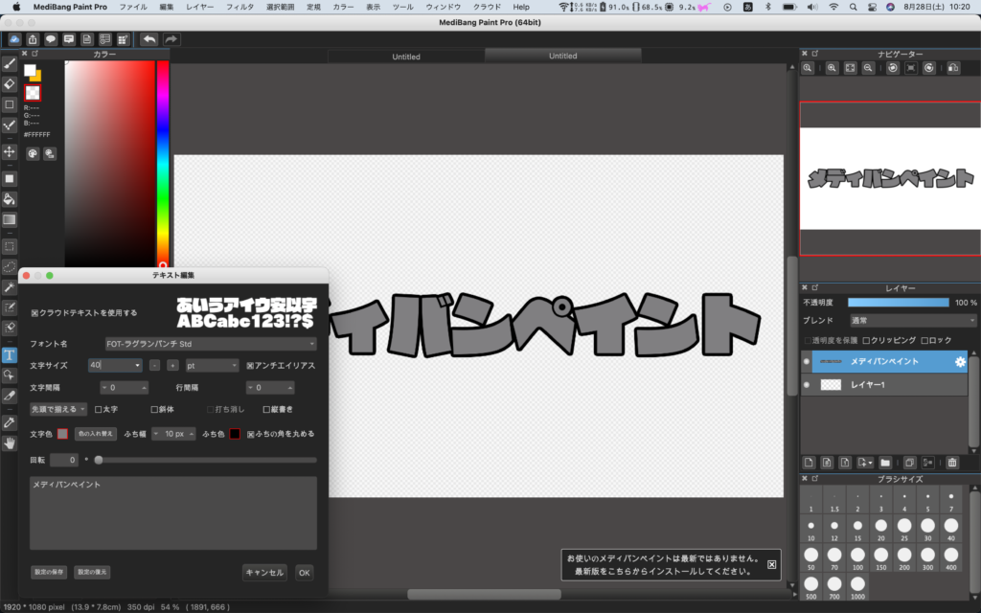
Task: Enable クリッピング checkbox in Layer panel
Action: tap(866, 340)
